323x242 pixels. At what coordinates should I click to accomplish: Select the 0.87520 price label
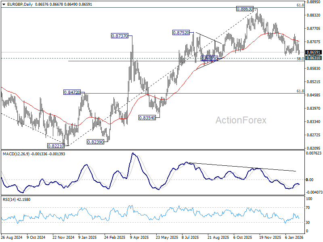181,33
